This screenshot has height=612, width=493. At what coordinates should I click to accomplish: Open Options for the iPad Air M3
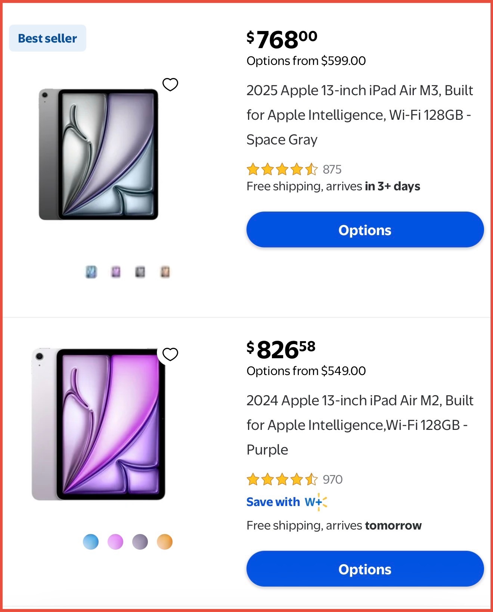point(365,230)
